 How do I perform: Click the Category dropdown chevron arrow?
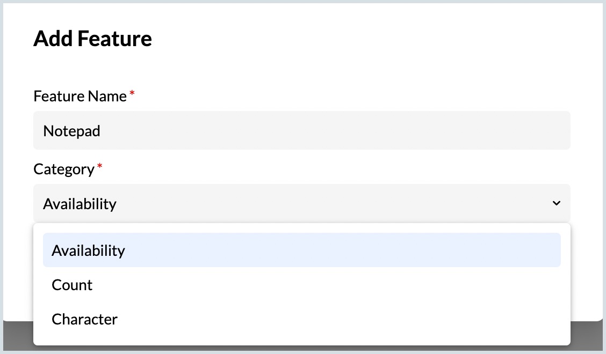556,203
